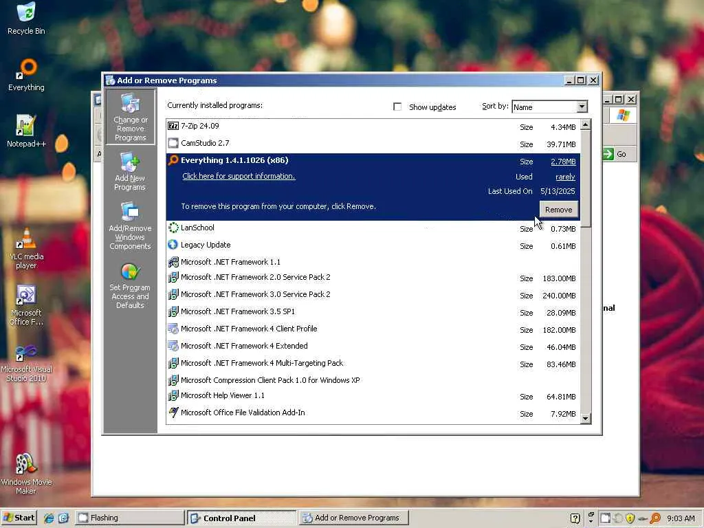
Task: Click the Remove button for Everything
Action: 558,210
